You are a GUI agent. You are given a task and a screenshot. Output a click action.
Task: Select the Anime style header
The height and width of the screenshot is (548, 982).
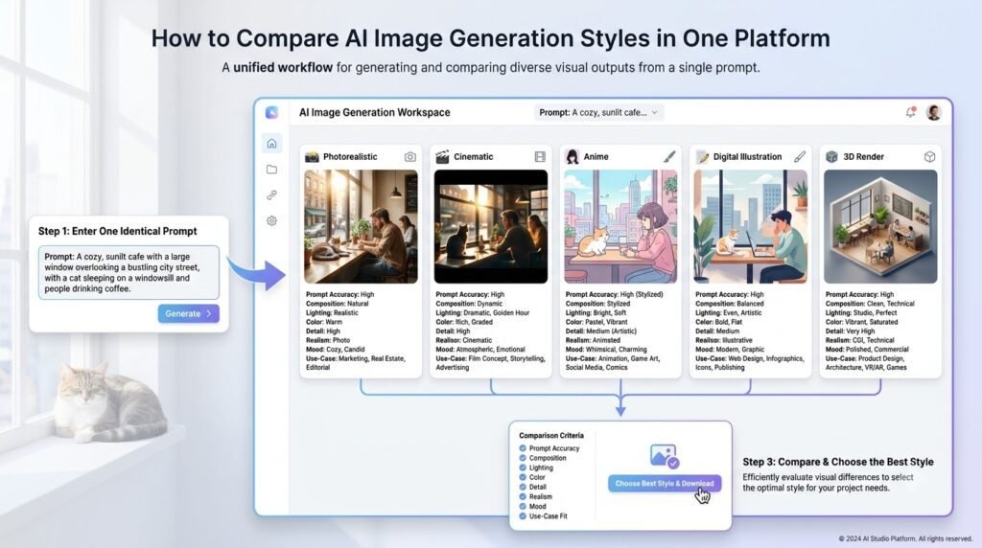(596, 157)
